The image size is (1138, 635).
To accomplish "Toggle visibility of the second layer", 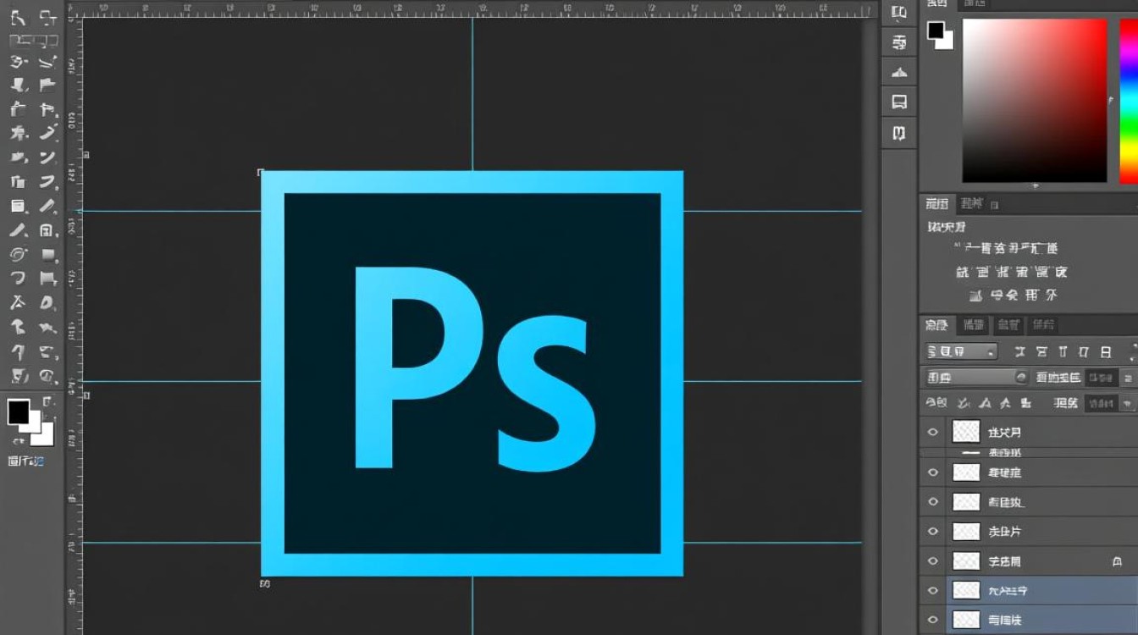I will [933, 472].
